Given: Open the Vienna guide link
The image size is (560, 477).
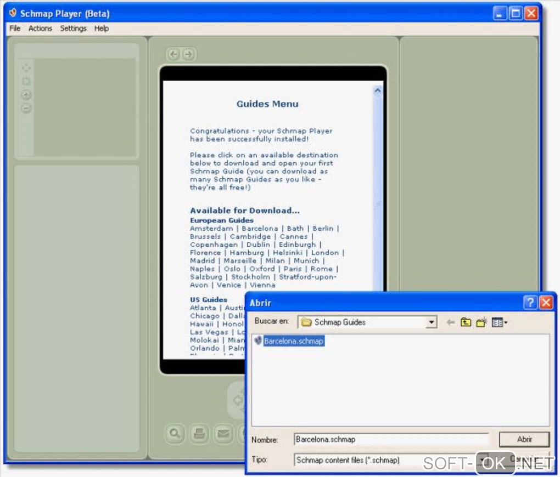Looking at the screenshot, I should pos(262,285).
